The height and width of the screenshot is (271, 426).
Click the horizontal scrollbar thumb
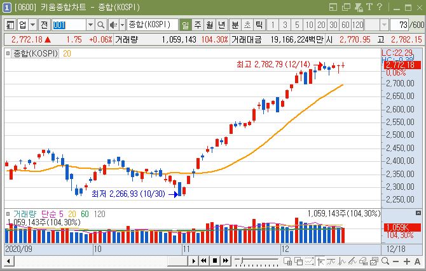(x=177, y=261)
